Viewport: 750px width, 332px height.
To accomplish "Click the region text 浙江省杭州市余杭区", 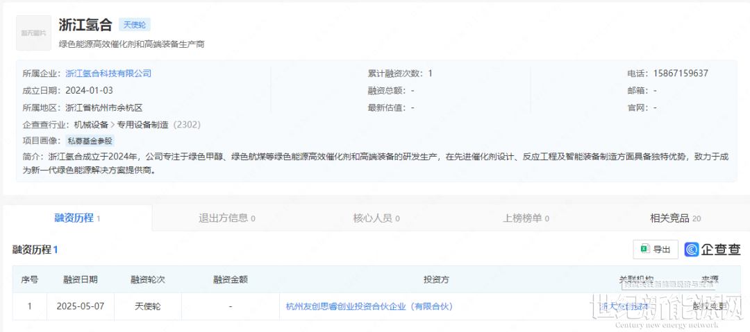I will coord(103,108).
